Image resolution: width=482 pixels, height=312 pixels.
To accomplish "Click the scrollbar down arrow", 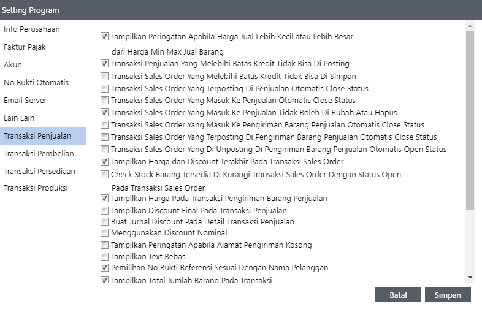I will click(x=470, y=278).
